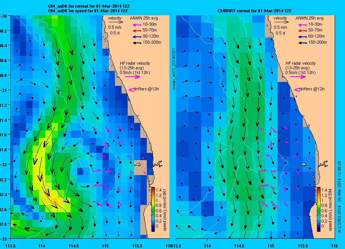The width and height of the screenshot is (345, 249).
Task: Click the red 50-70m arrow in left legend
Action: [x=137, y=31]
